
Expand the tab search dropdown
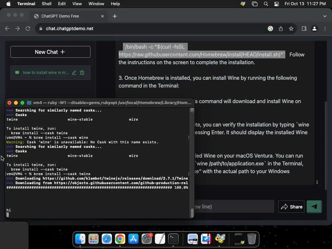click(325, 16)
